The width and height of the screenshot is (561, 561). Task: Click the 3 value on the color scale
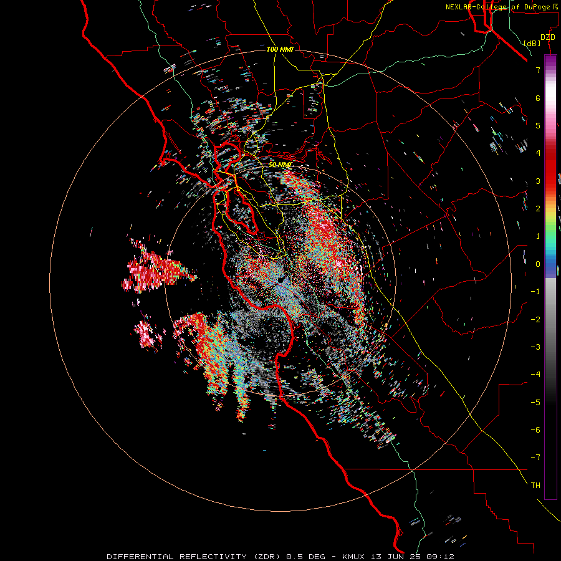[x=538, y=181]
